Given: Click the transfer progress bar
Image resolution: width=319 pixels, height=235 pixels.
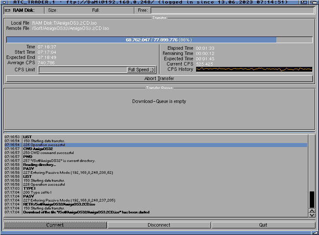Looking at the screenshot, I should (x=159, y=40).
